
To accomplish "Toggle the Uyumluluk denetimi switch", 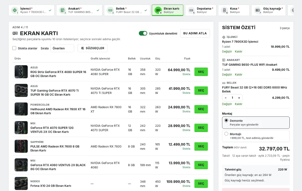I will pyautogui.click(x=143, y=33).
